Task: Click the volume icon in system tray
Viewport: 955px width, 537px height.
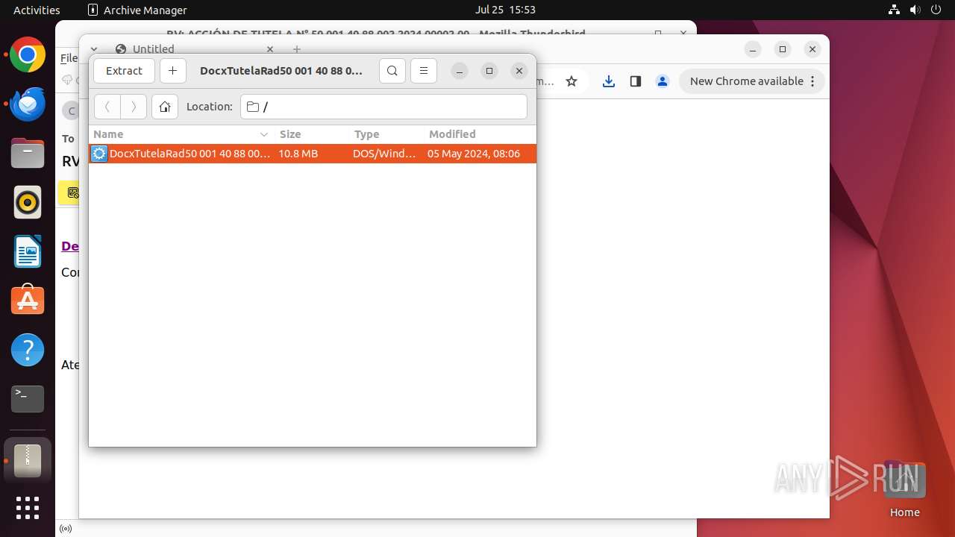Action: click(915, 10)
